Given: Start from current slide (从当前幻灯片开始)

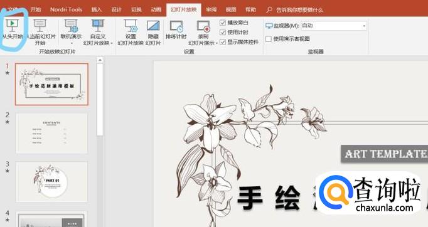Looking at the screenshot, I should point(40,32).
